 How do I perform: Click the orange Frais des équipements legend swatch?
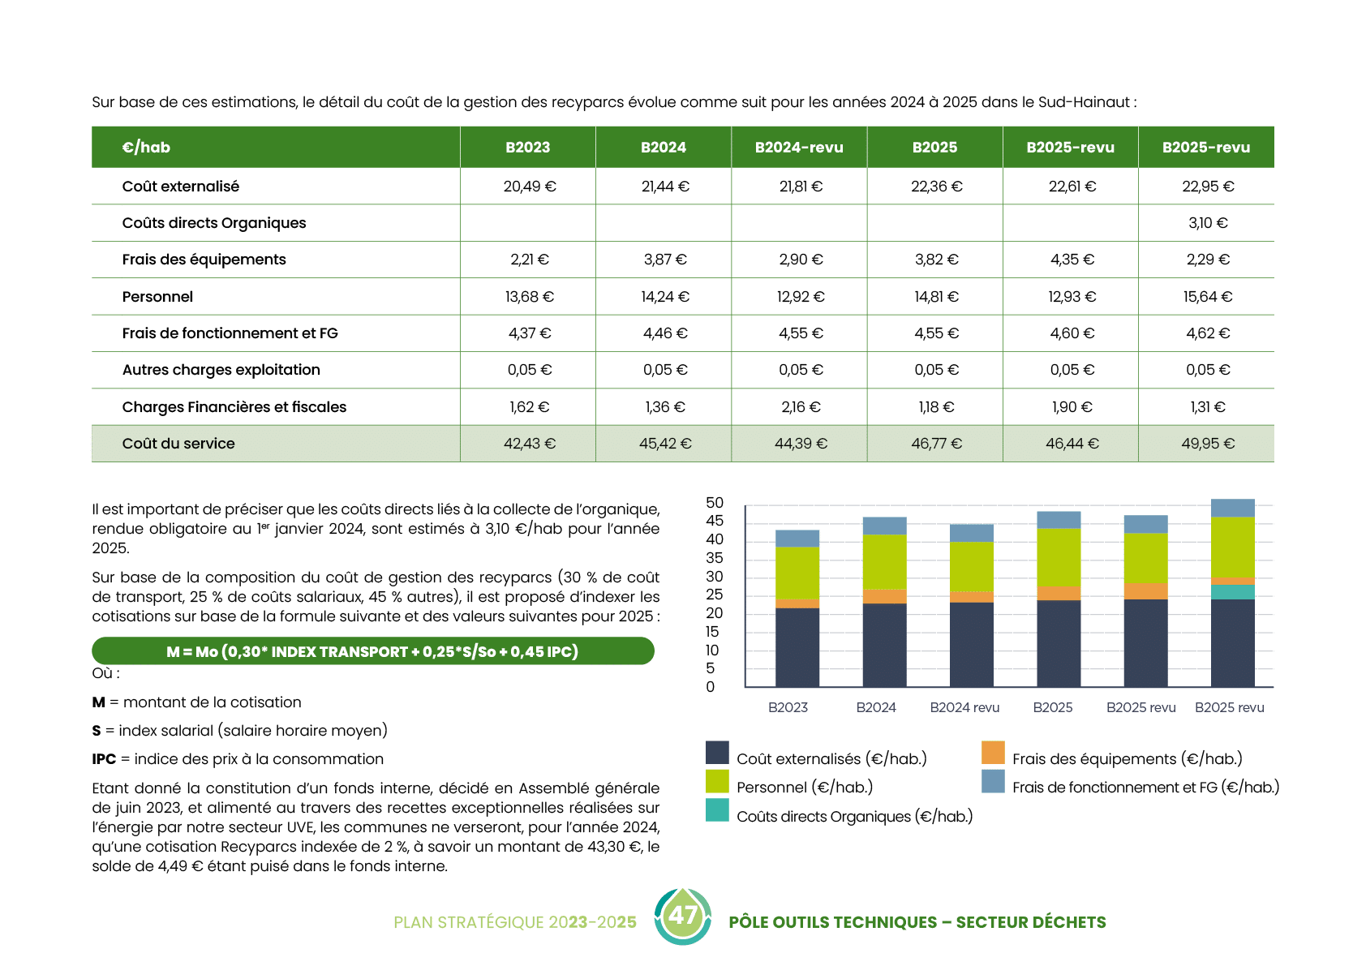point(993,753)
